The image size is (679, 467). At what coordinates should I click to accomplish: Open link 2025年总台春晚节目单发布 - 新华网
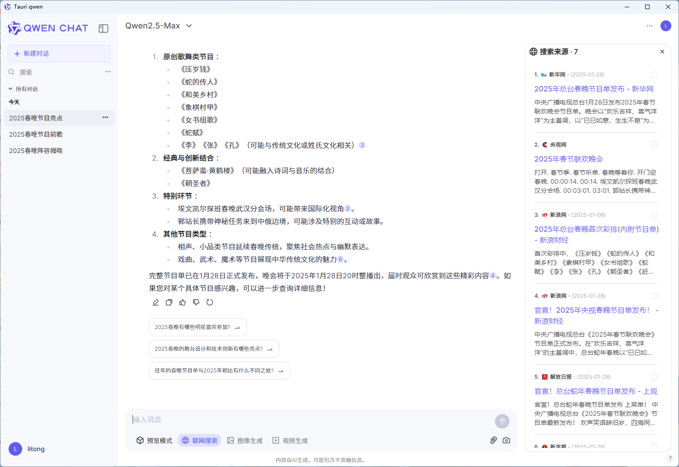594,89
